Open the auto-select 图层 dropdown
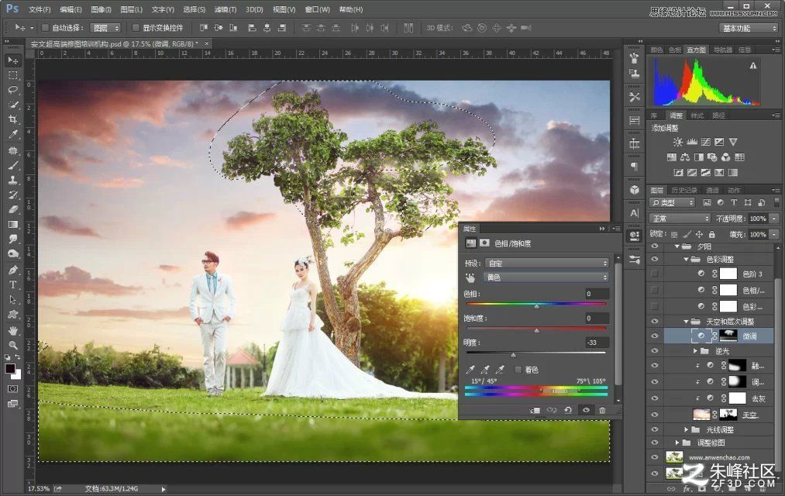This screenshot has height=496, width=785. click(x=105, y=28)
